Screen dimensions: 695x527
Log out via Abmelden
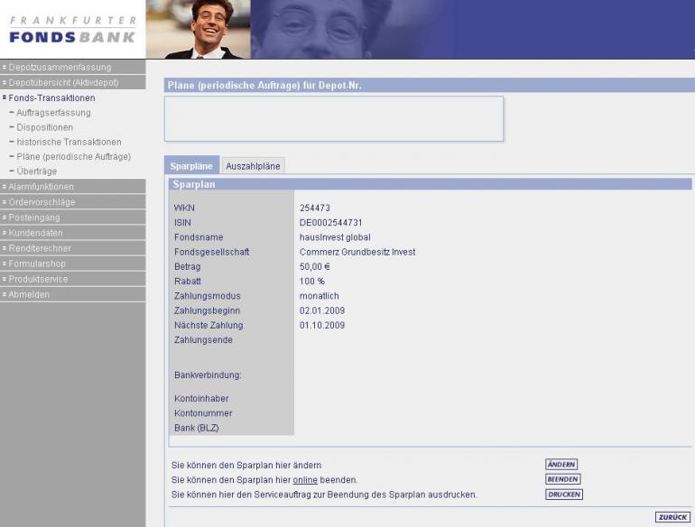click(x=73, y=294)
